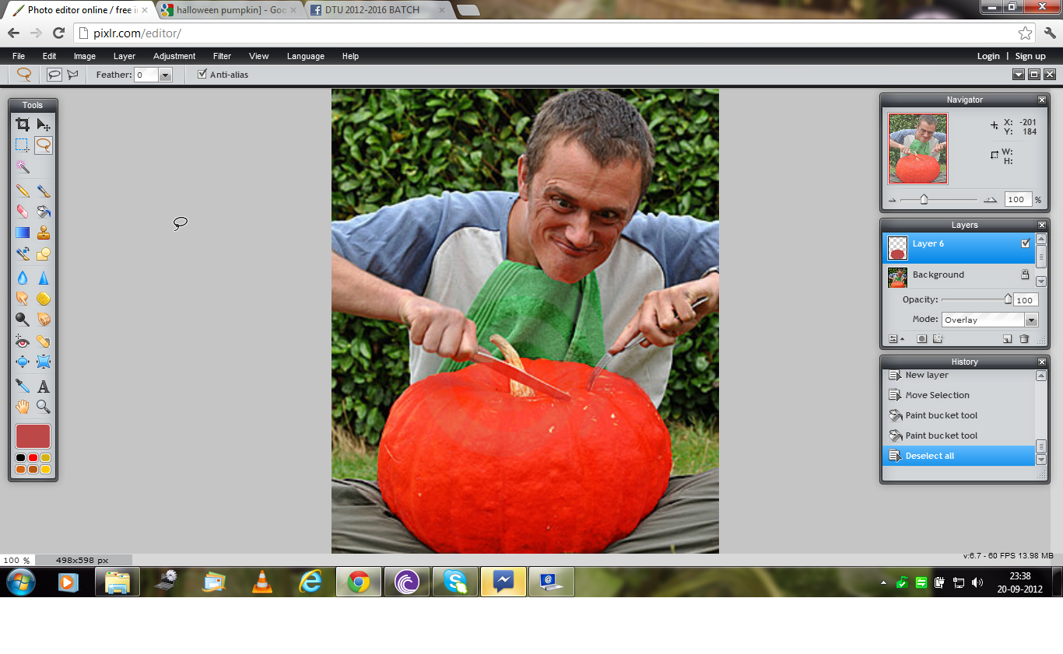1063x654 pixels.
Task: Create a new layer icon
Action: tap(1007, 339)
